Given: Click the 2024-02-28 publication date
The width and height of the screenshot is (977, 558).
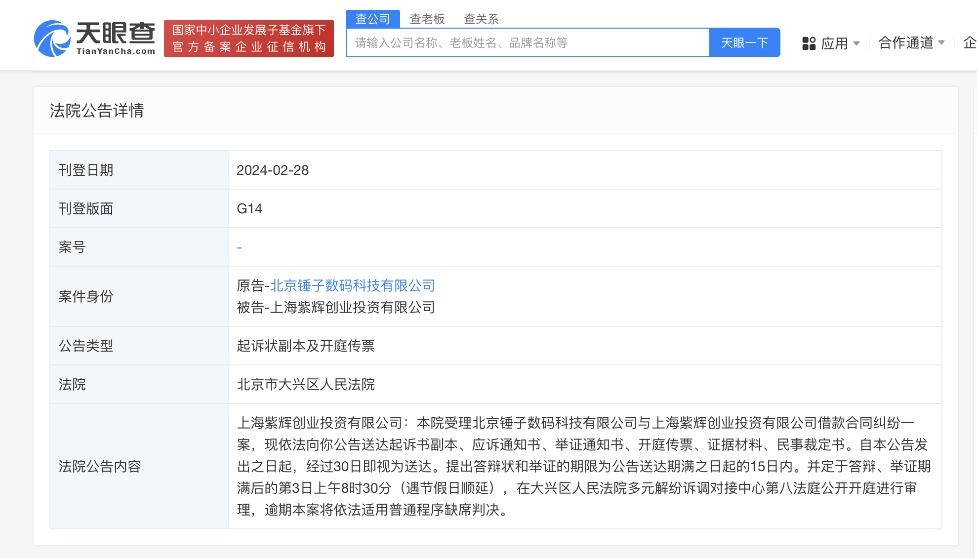Looking at the screenshot, I should coord(273,170).
